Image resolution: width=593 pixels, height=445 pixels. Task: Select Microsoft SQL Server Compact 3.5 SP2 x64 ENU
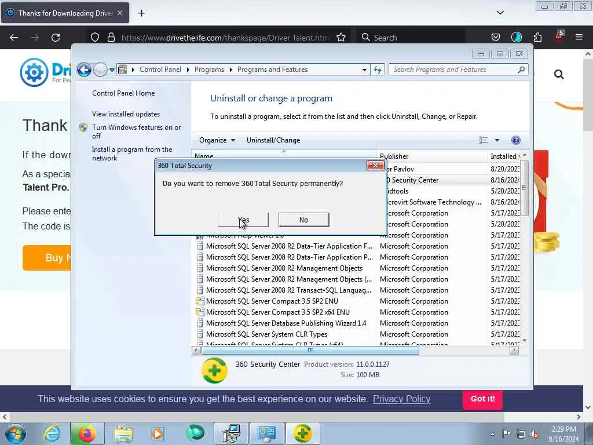tap(277, 312)
